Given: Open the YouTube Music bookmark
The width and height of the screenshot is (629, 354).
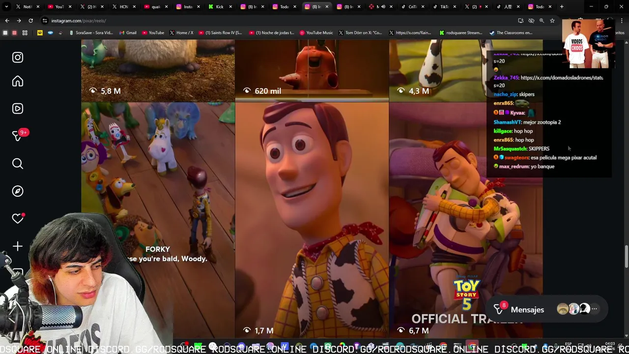Looking at the screenshot, I should [316, 32].
